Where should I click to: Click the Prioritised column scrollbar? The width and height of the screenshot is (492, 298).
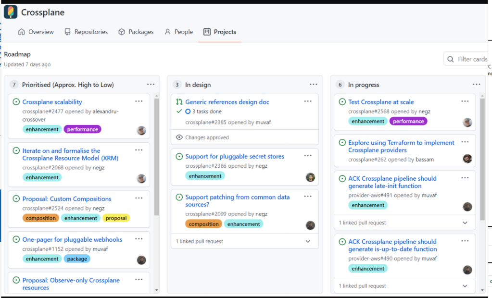click(x=157, y=157)
